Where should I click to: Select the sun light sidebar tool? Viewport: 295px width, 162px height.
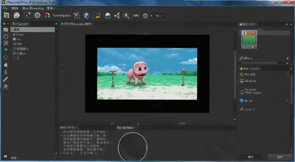coord(6,87)
